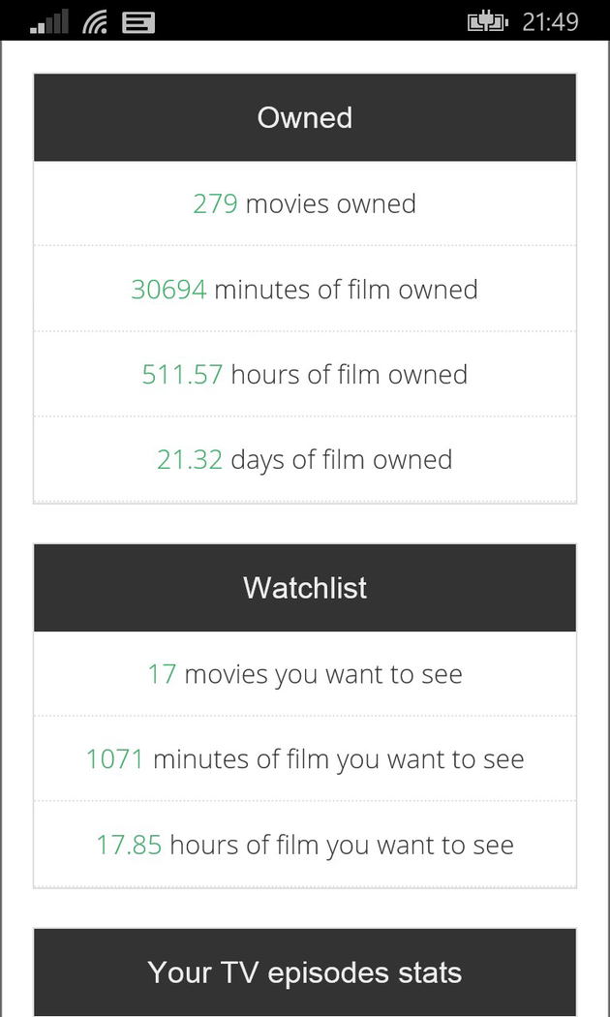Tap the cellular signal strength icon
Viewport: 610px width, 1017px height.
49,20
